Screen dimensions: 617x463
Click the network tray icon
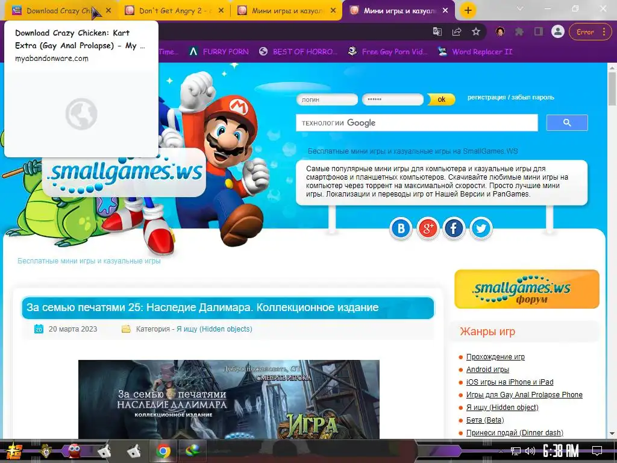[x=515, y=451]
